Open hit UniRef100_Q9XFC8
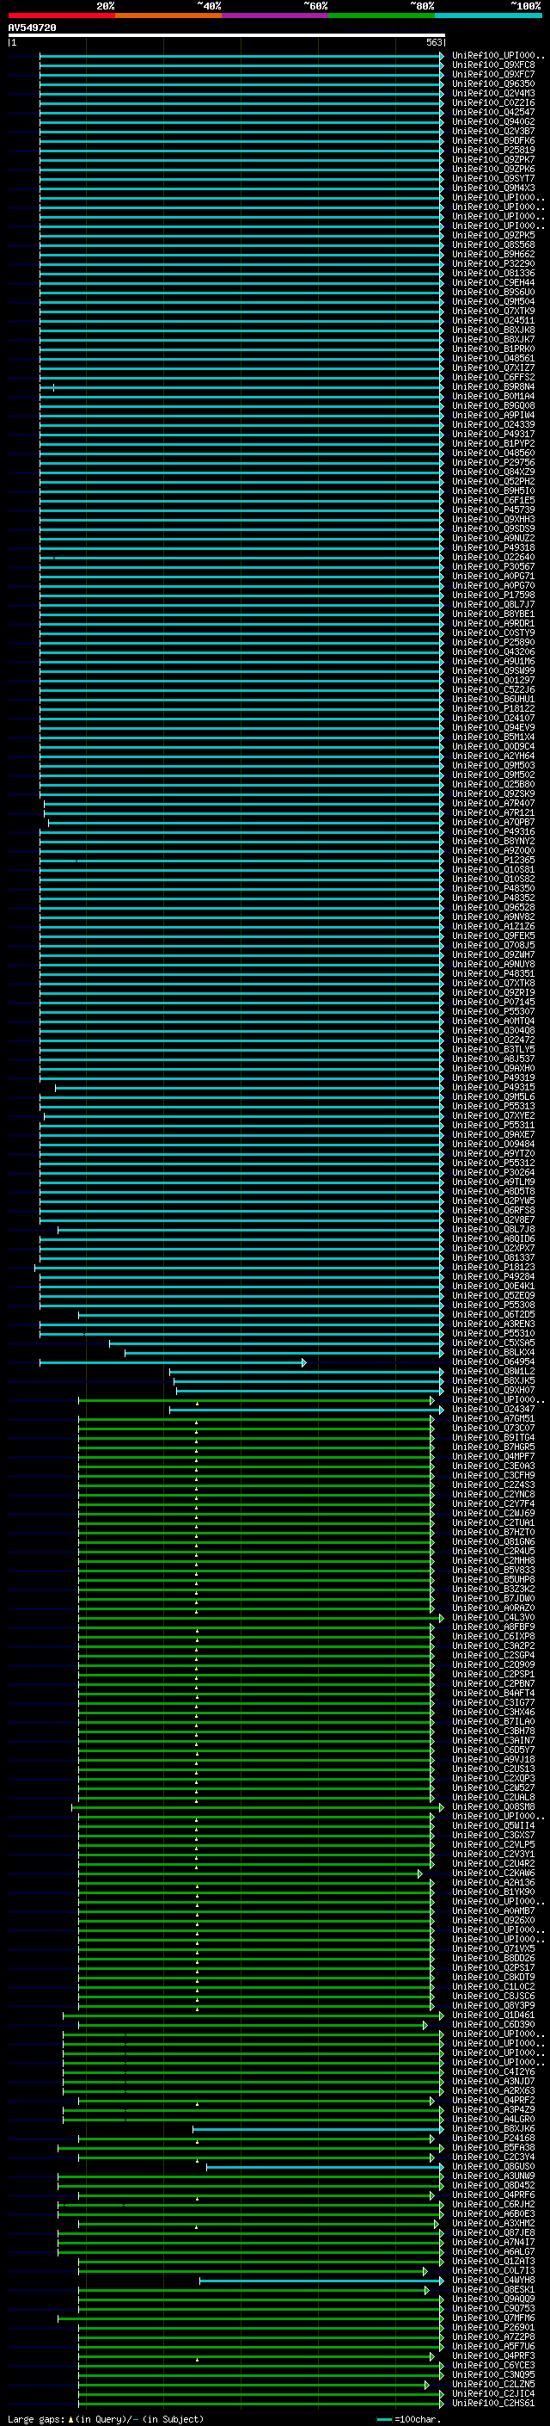This screenshot has height=2426, width=550. pyautogui.click(x=493, y=66)
